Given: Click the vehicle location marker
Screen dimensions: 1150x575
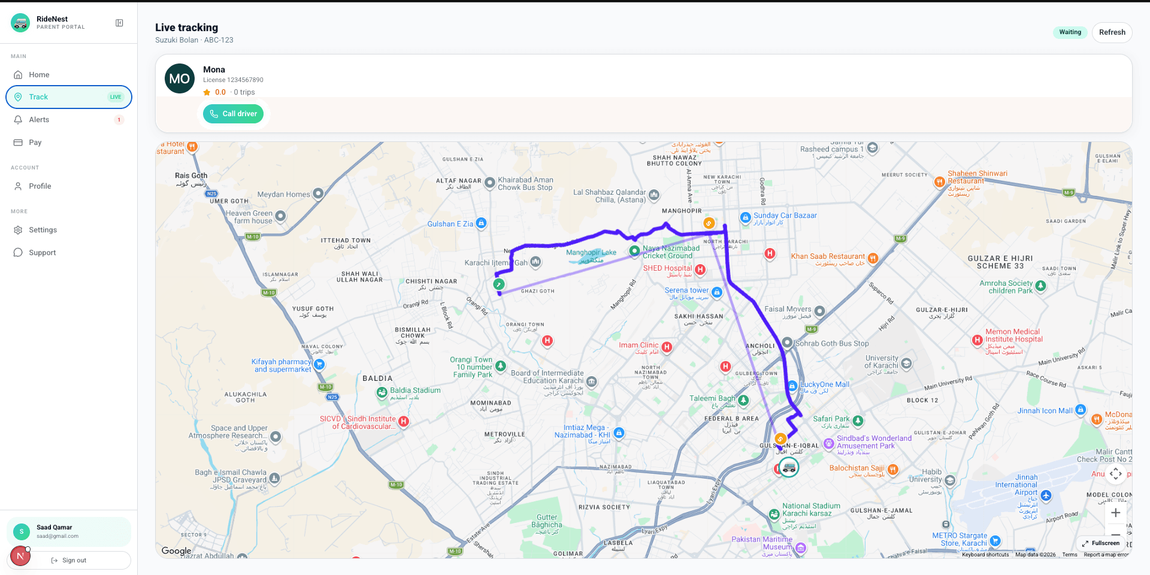Looking at the screenshot, I should tap(789, 467).
